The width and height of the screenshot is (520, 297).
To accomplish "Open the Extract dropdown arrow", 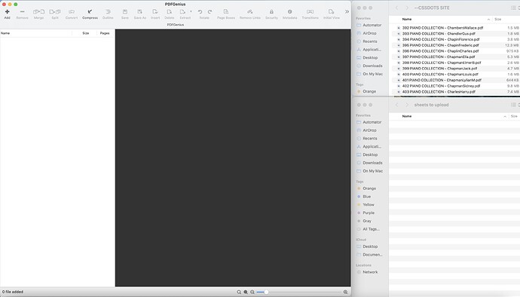I will [191, 11].
